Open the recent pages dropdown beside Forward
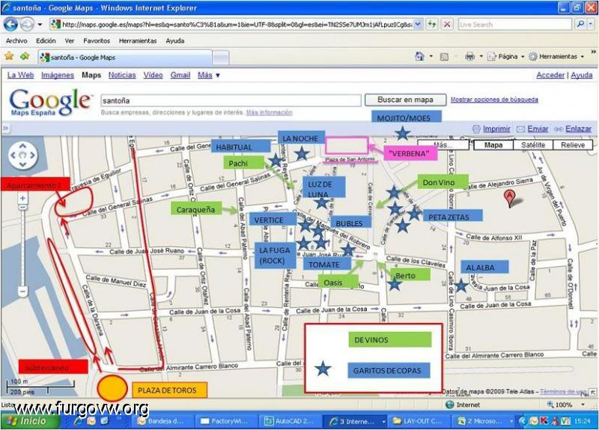The image size is (599, 430). coord(40,25)
